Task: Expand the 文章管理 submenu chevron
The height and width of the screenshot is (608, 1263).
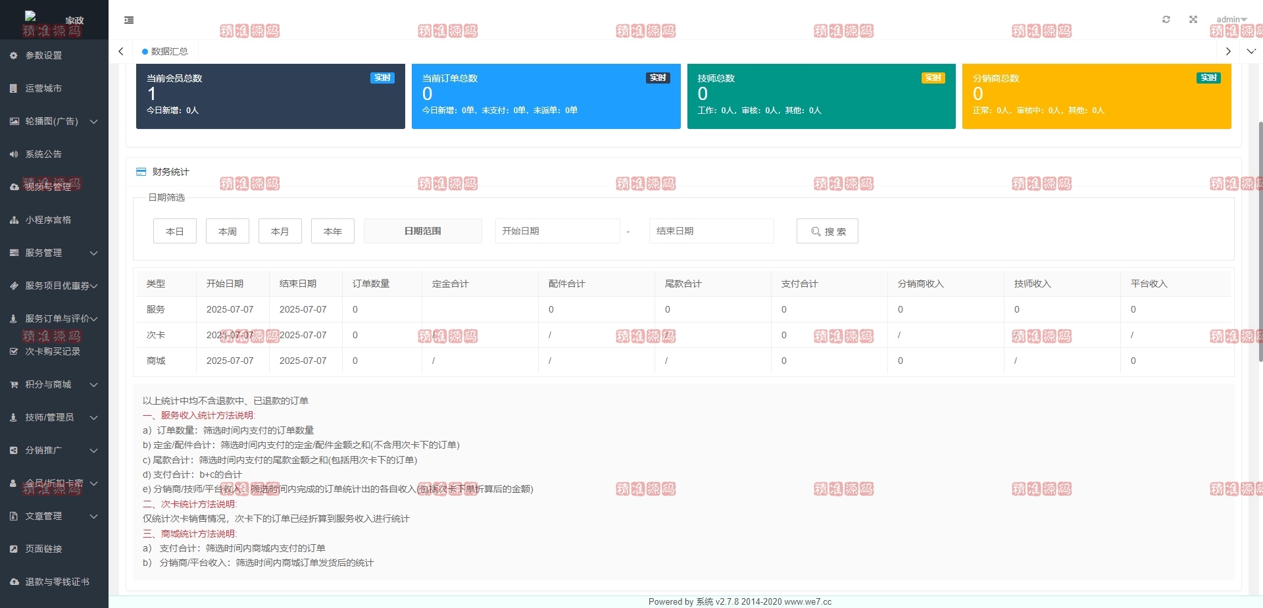Action: 94,516
